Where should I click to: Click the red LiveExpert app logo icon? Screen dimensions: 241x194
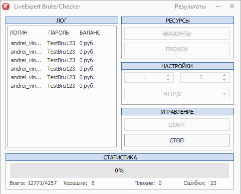click(x=6, y=7)
